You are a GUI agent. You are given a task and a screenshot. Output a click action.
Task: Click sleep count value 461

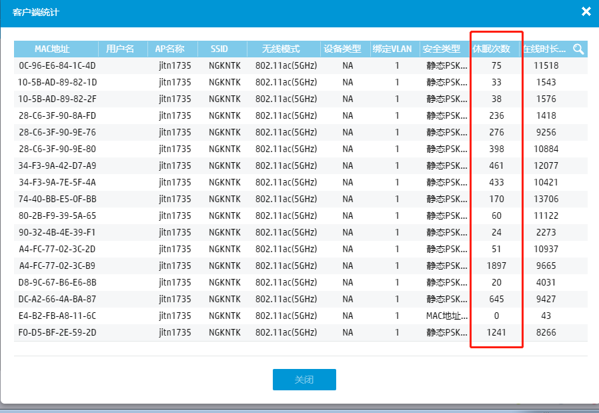click(x=496, y=166)
